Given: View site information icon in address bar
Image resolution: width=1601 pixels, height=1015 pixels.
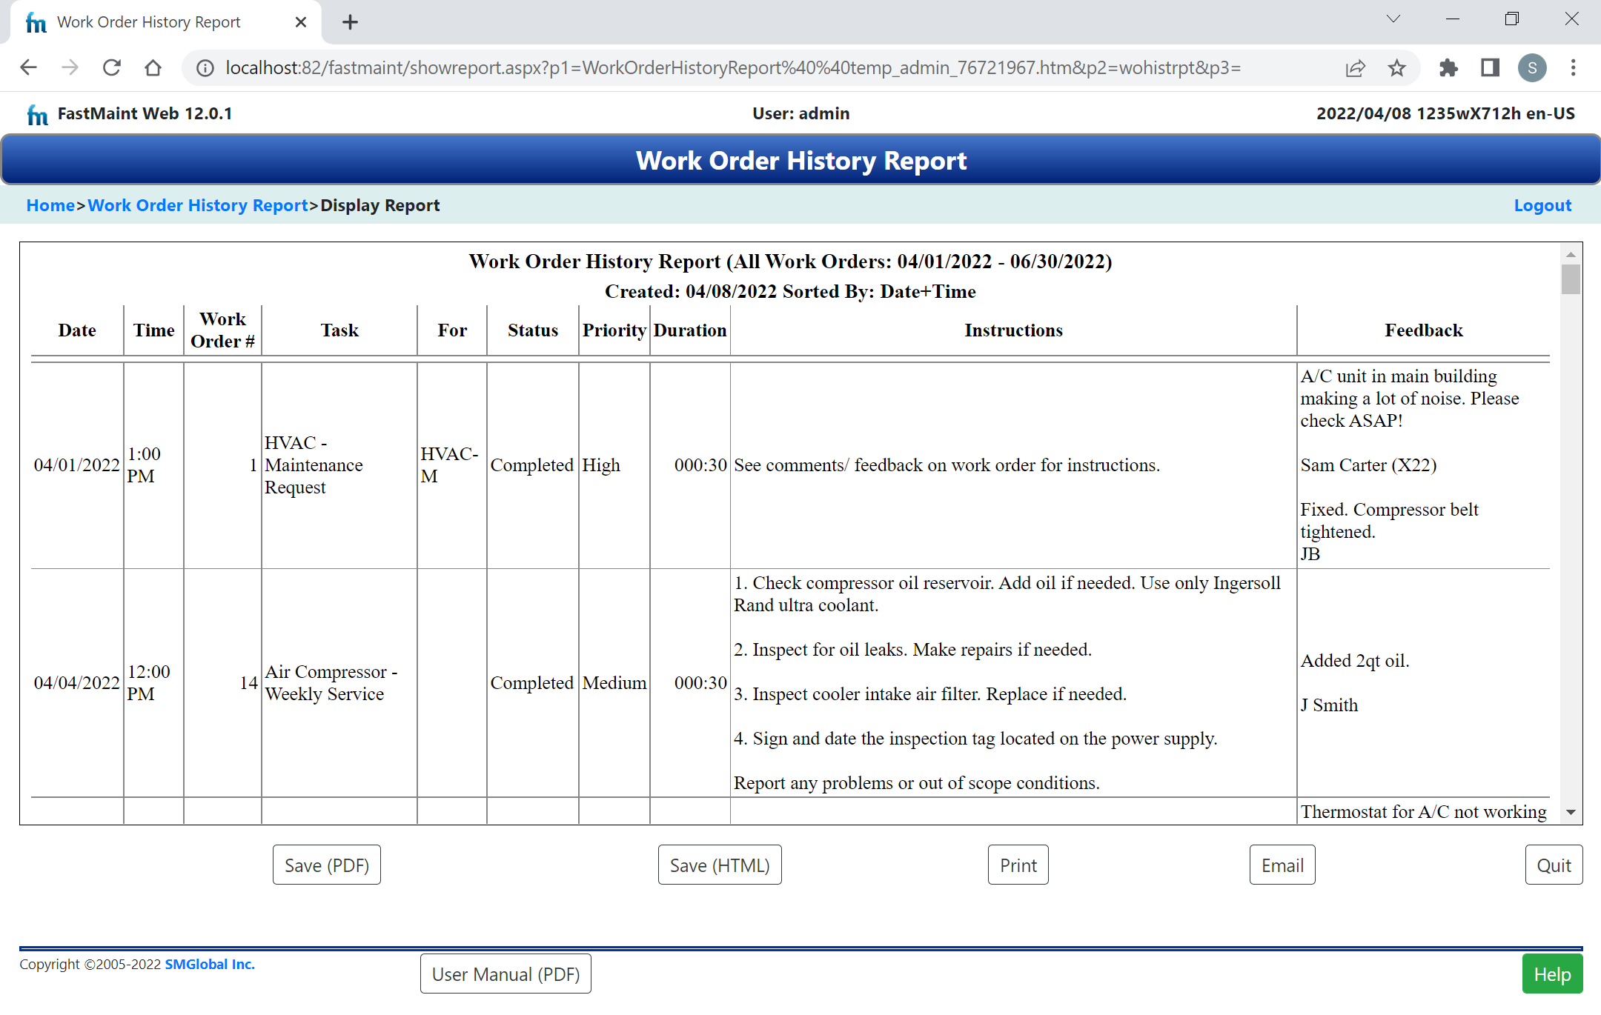Looking at the screenshot, I should (x=205, y=68).
